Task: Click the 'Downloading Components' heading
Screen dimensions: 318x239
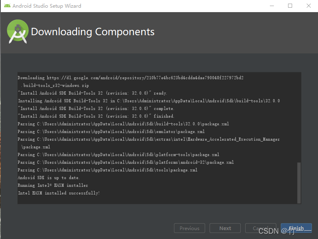Action: pos(93,32)
